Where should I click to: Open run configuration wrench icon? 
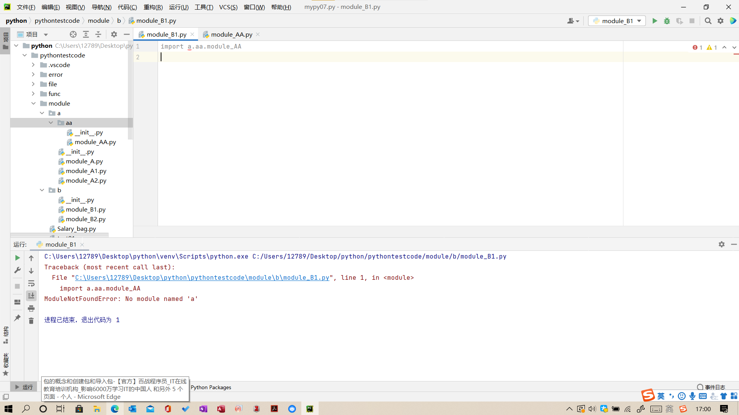point(17,270)
